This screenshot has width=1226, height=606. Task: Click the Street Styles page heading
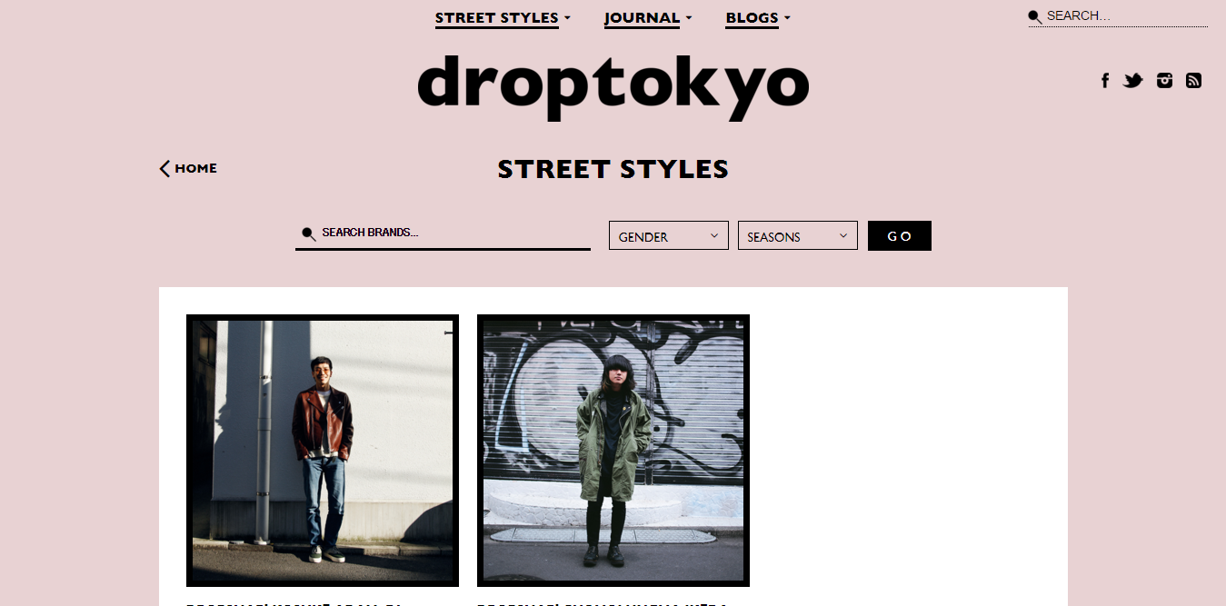tap(613, 169)
